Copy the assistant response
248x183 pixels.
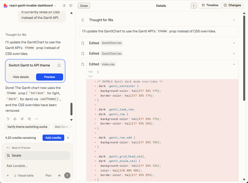(29, 119)
